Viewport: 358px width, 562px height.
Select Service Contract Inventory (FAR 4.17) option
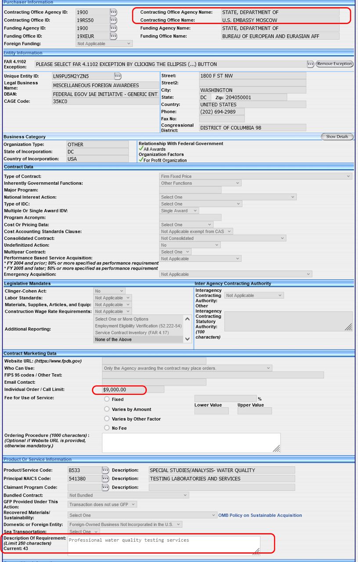pyautogui.click(x=138, y=333)
